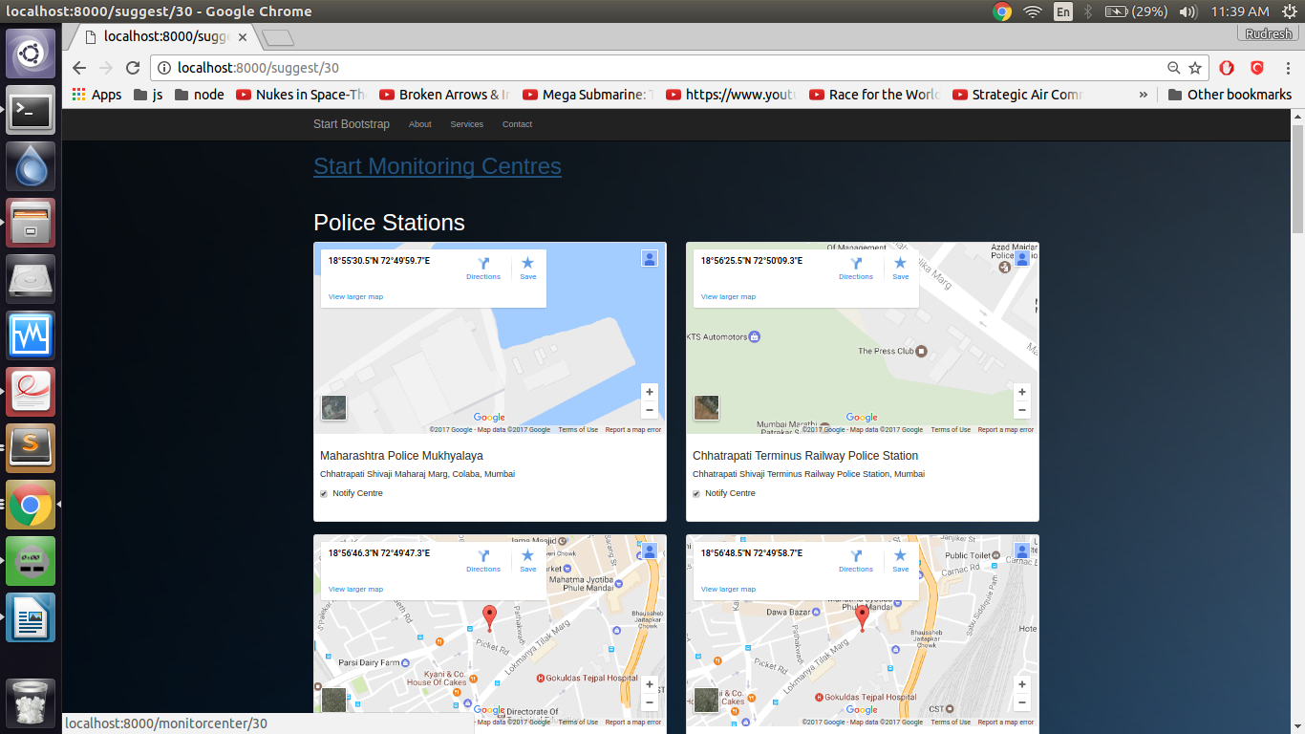Open the battery indicator (29%)
Image resolution: width=1305 pixels, height=734 pixels.
(1136, 11)
